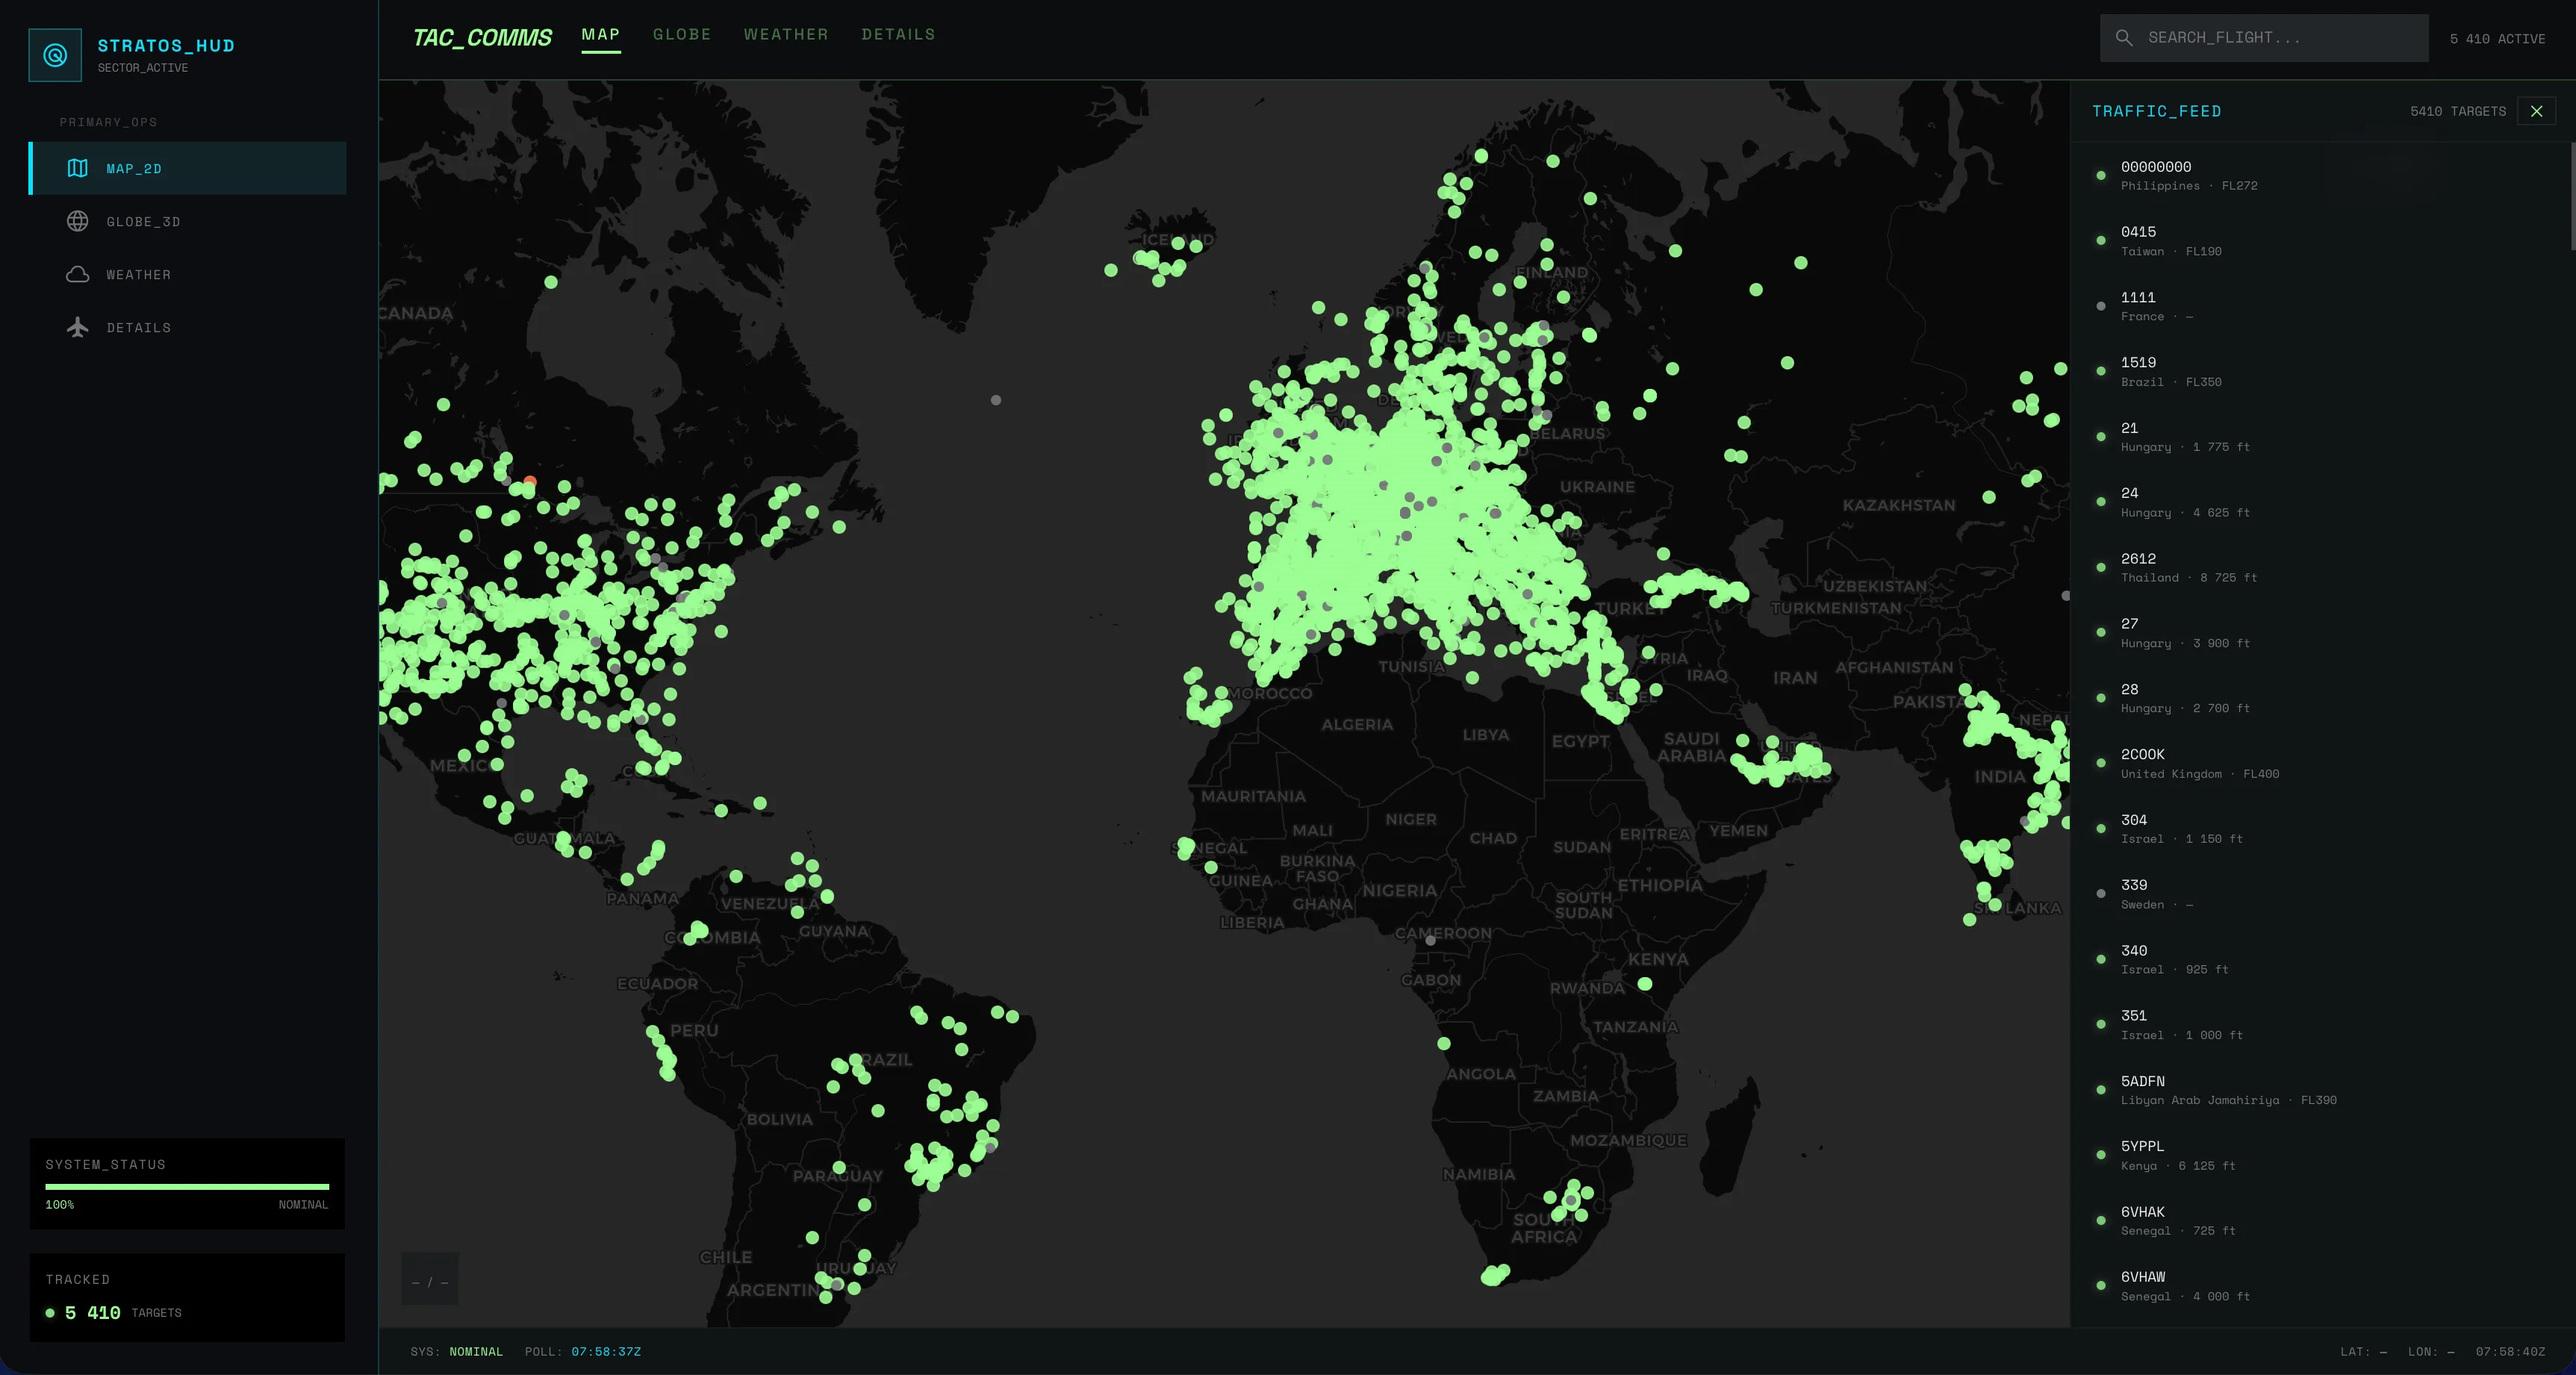The width and height of the screenshot is (2576, 1375).
Task: Select flight 24 at 4 625 ft
Action: pos(2320,502)
